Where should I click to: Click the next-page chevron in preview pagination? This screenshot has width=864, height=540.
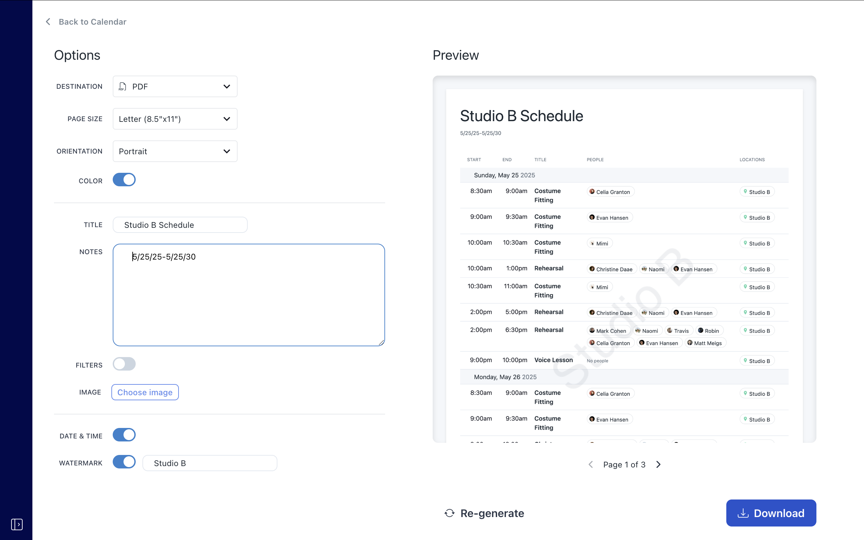tap(658, 464)
